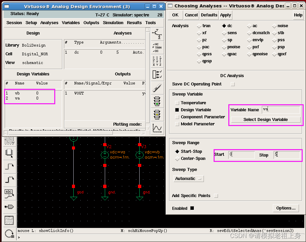The image size is (306, 242).
Task: Toggle the Add Specific Points checkbox
Action: (216, 196)
